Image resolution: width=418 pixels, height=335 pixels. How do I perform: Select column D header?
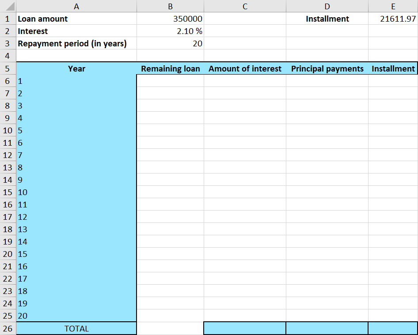tap(327, 6)
